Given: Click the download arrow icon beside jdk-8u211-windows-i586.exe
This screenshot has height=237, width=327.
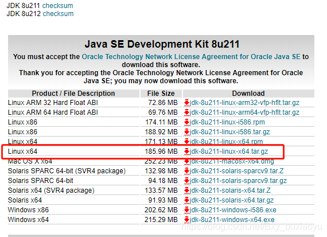Looking at the screenshot, I should pyautogui.click(x=186, y=210).
